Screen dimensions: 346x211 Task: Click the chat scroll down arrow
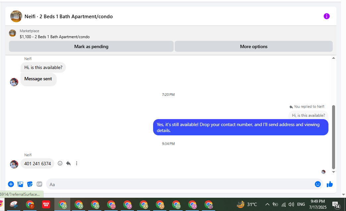(x=333, y=172)
